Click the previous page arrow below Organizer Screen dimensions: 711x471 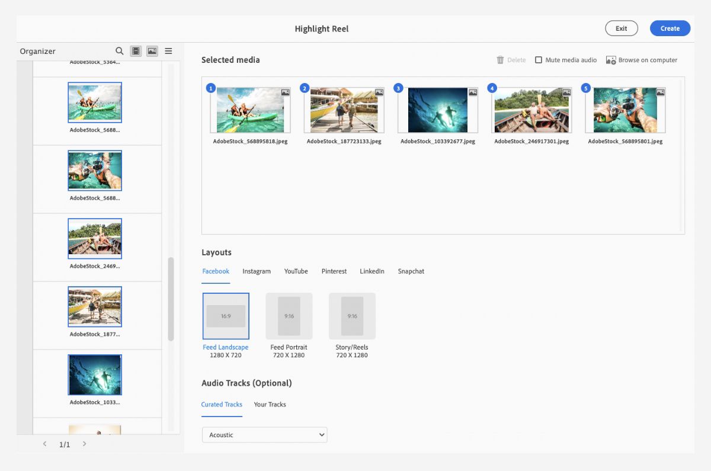click(x=44, y=443)
